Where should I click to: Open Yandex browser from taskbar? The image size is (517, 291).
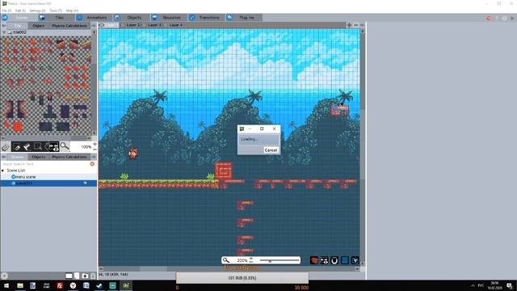[x=73, y=285]
